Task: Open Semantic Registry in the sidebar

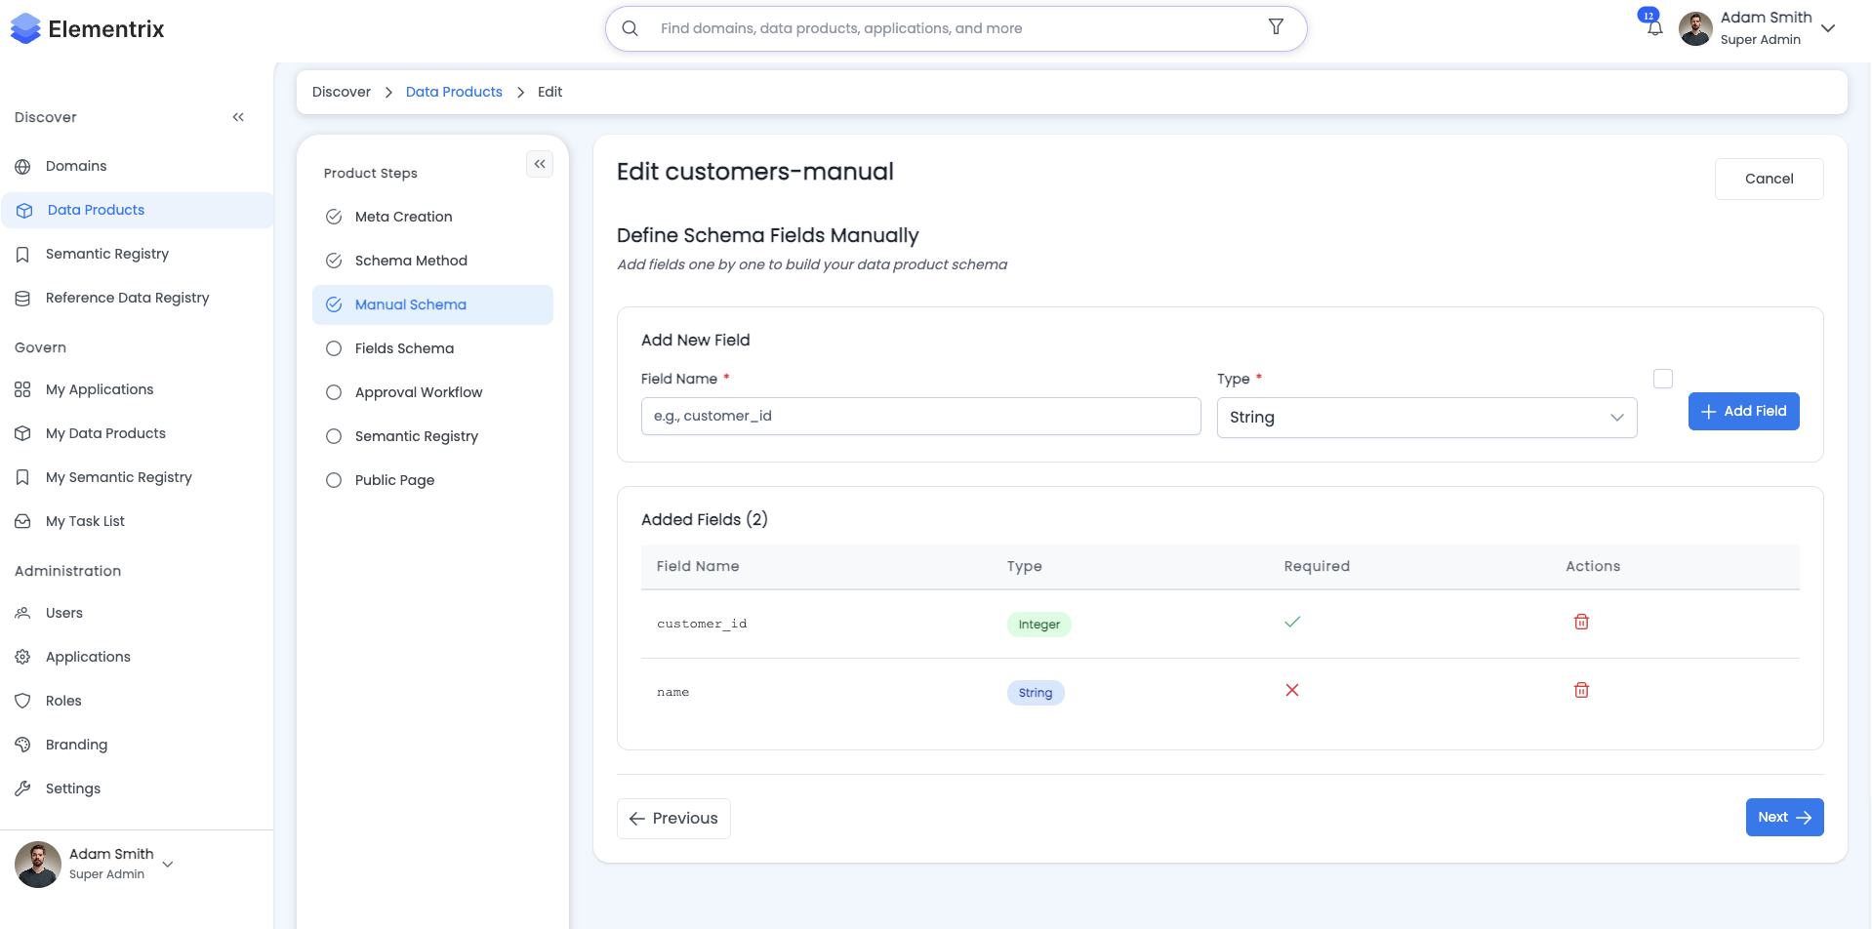Action: click(x=107, y=254)
